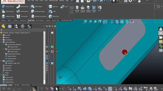Open the Parting Lines tool
Image resolution: width=163 pixels, height=91 pixels.
coord(77,9)
